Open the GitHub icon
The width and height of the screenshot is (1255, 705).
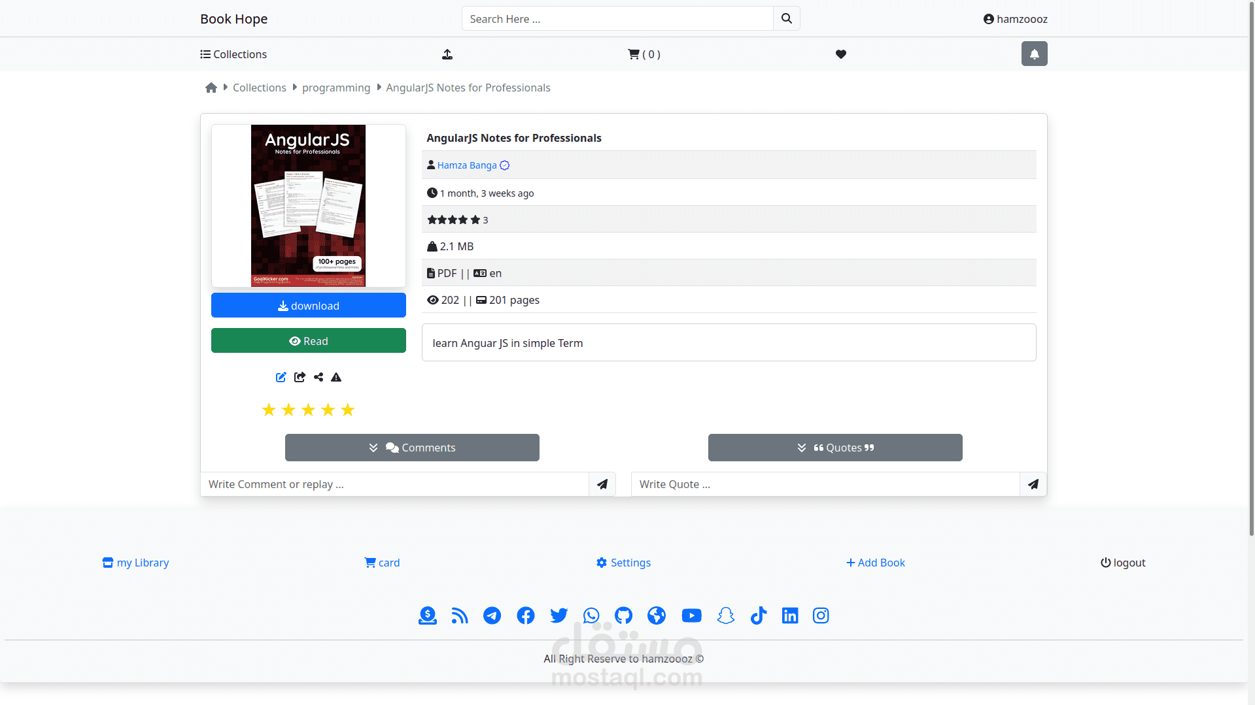tap(624, 615)
